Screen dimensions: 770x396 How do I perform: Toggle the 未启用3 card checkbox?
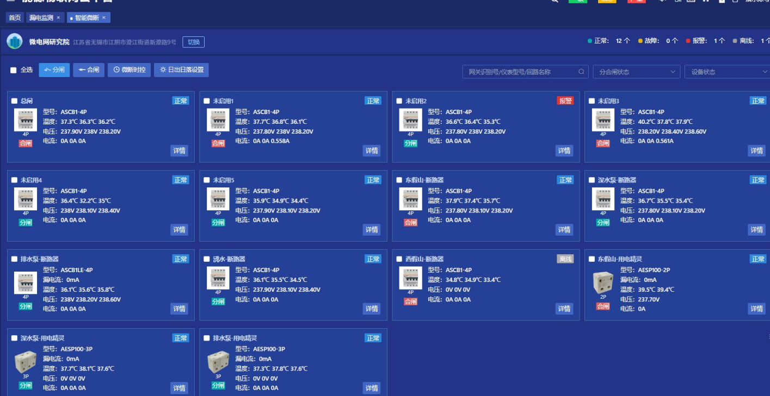592,101
